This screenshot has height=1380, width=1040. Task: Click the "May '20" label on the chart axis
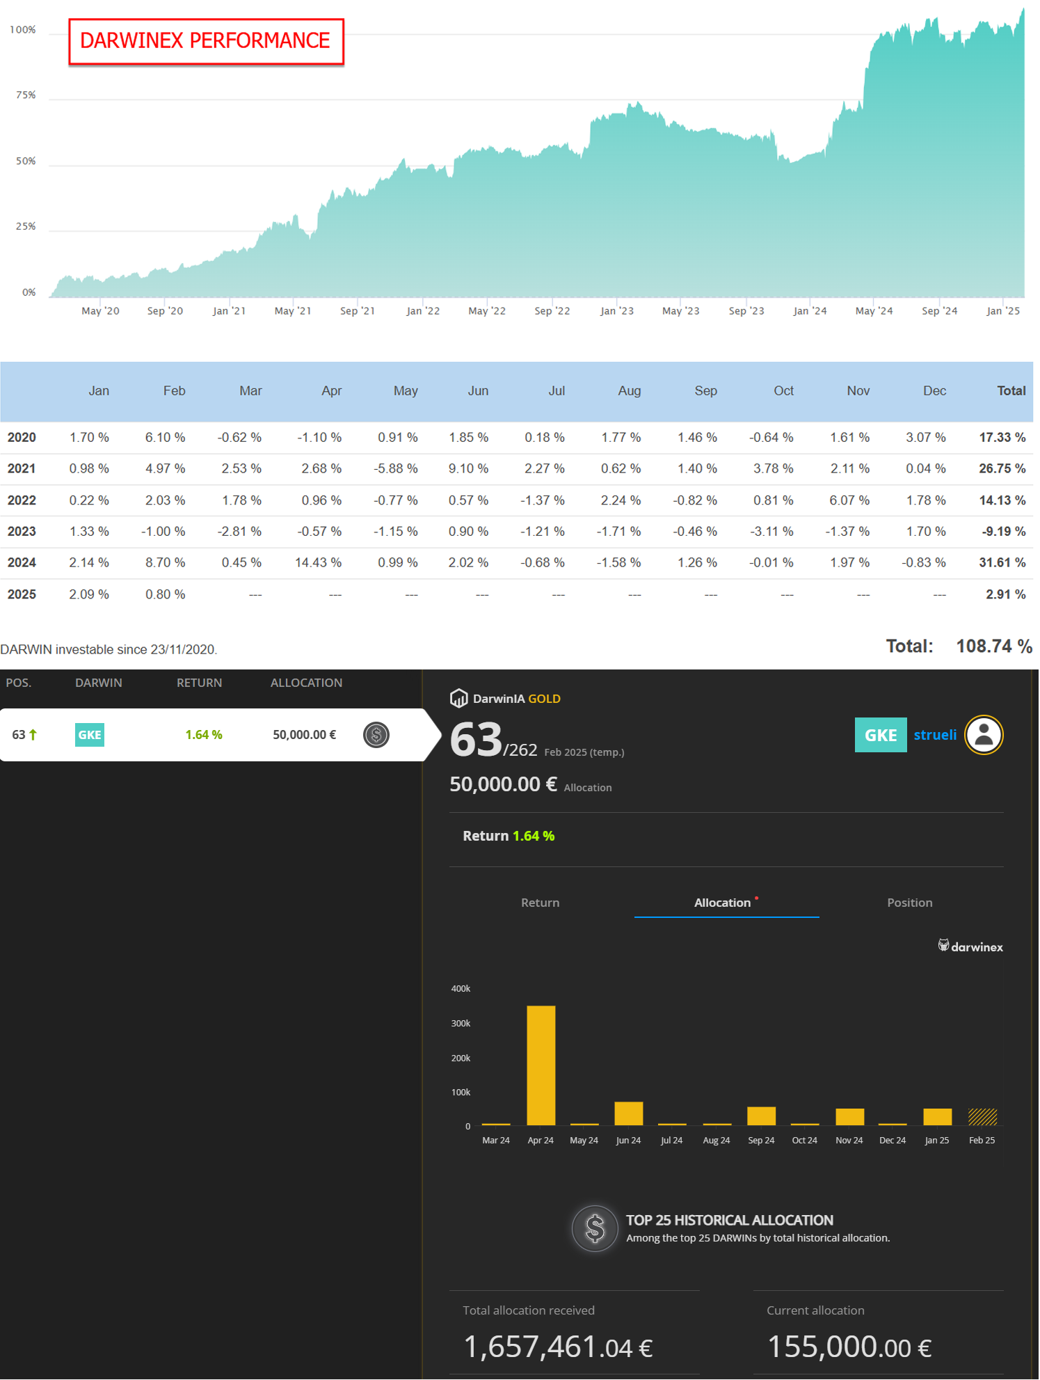[x=100, y=310]
